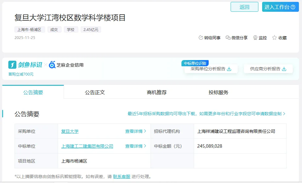
Task: Expand 查看详情 for 复旦大学
Action: click(x=136, y=131)
